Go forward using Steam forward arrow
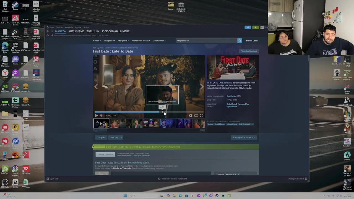This screenshot has height=199, width=354. 51,31
